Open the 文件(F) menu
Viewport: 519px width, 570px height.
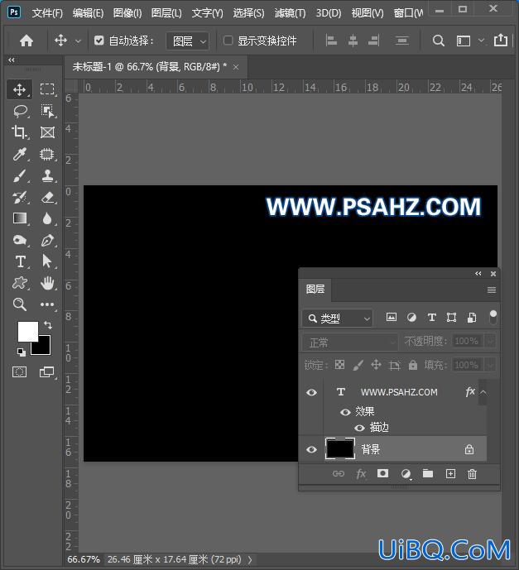(47, 13)
